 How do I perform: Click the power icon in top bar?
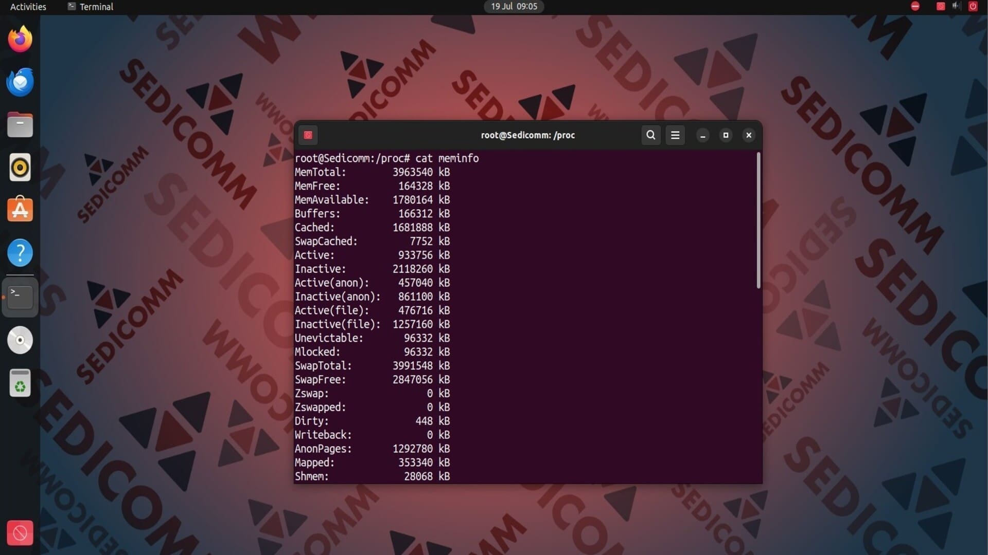pos(973,6)
